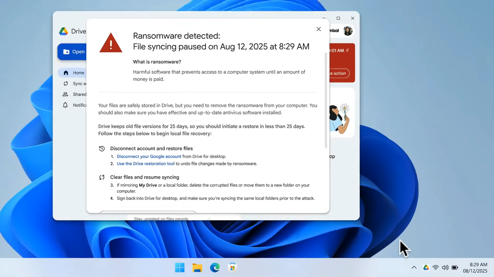Click the red ransomware warning triangle
The width and height of the screenshot is (494, 277).
click(x=111, y=42)
